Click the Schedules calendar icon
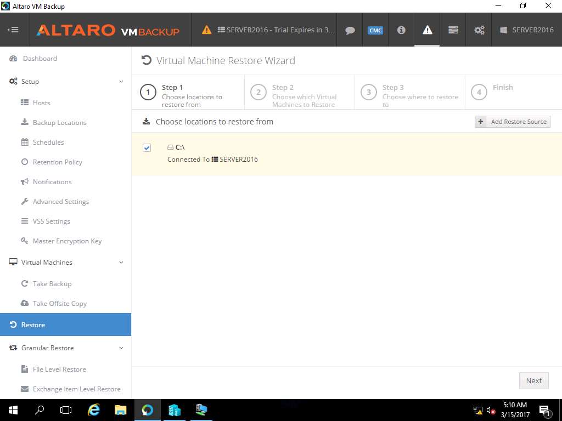The height and width of the screenshot is (421, 562). tap(24, 142)
